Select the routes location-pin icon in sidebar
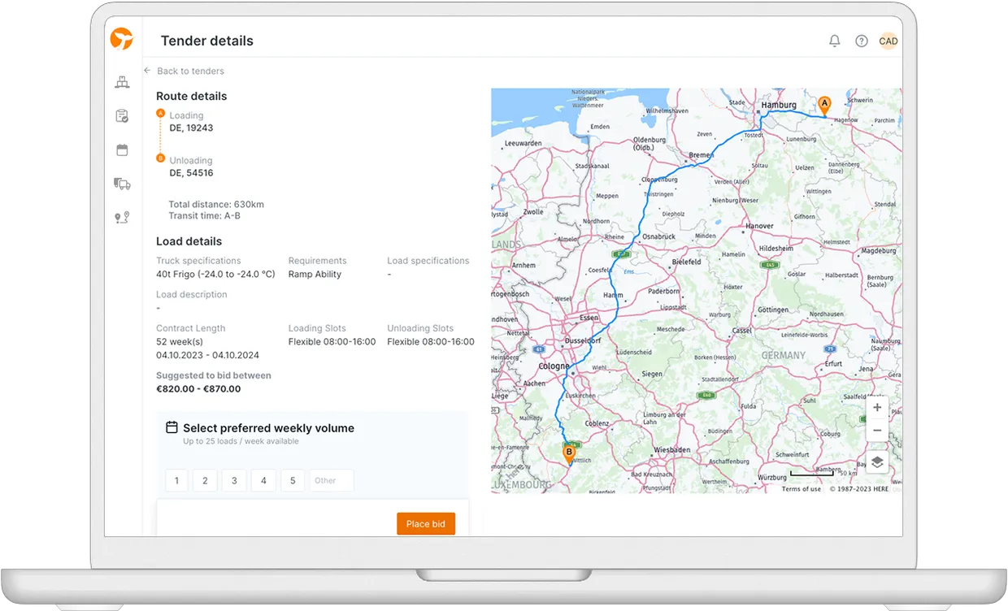This screenshot has width=1008, height=611. pos(122,217)
